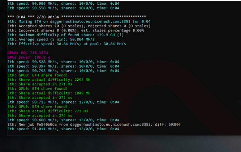Click the 'Accepted shares 10 (0 stales)' line
Image resolution: width=241 pixels, height=152 pixels.
click(79, 26)
